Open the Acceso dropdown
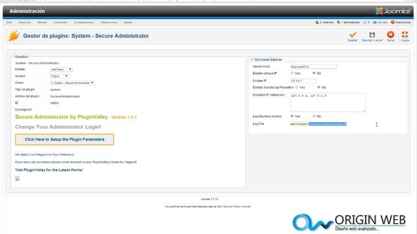This screenshot has width=417, height=234. coord(59,76)
